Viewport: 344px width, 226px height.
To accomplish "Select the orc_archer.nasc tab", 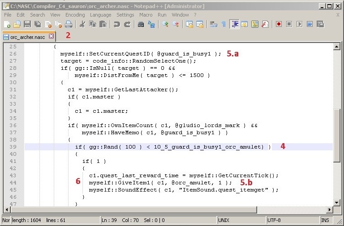I will pos(27,37).
